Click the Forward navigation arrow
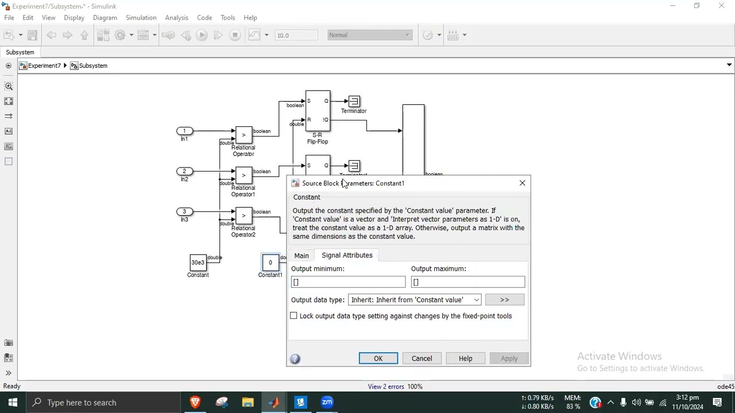Viewport: 735px width, 413px height. (68, 35)
